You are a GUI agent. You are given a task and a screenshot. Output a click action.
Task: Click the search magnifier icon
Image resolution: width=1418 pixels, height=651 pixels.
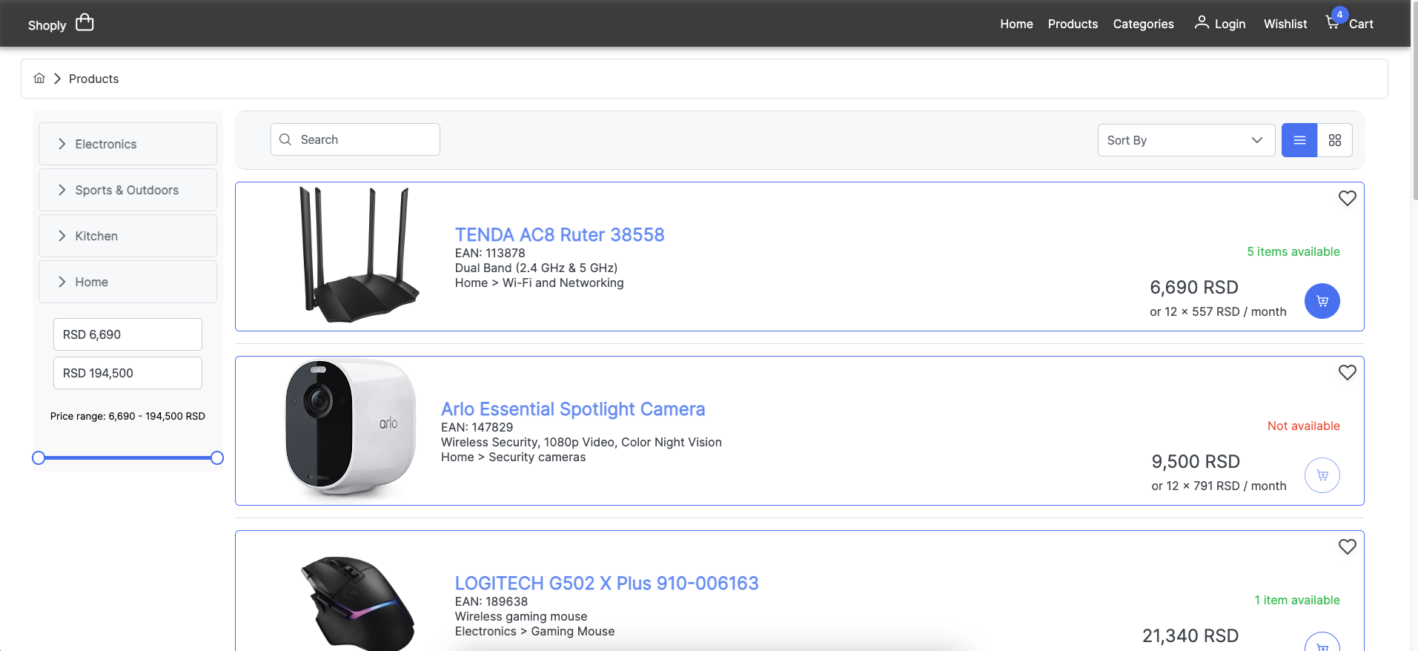285,139
